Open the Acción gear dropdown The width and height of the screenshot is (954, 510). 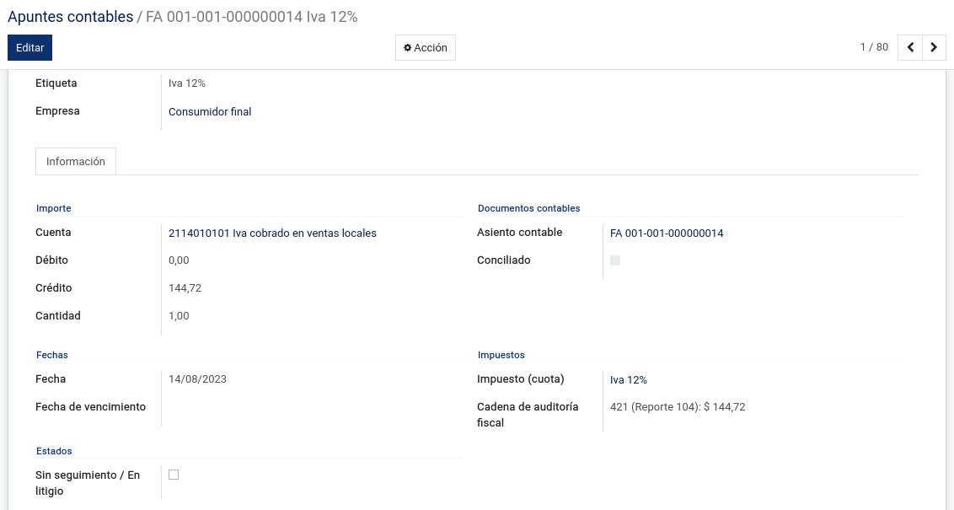click(x=426, y=47)
